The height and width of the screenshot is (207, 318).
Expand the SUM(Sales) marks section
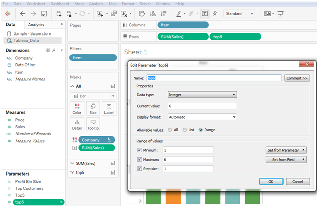72,163
